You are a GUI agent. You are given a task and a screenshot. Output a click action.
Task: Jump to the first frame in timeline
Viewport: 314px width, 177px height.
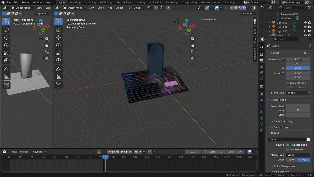coord(109,152)
